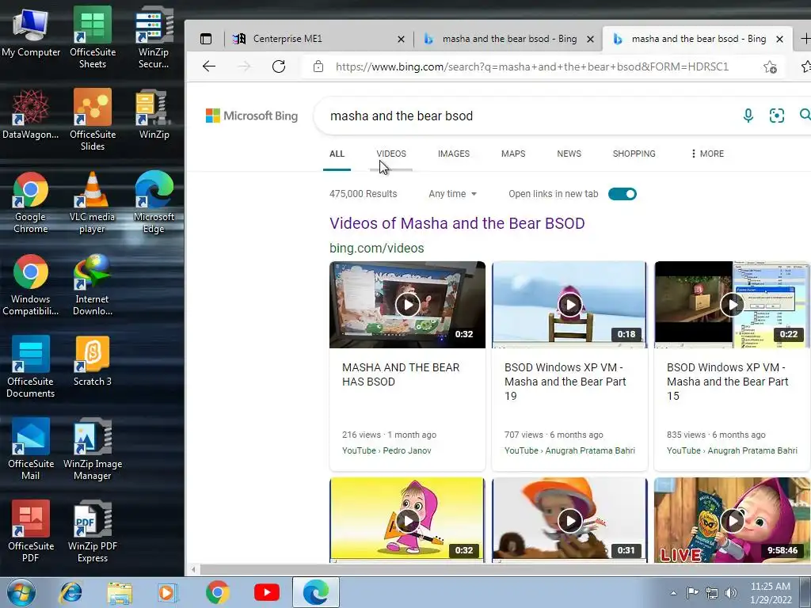
Task: Open the Action Center flag tray icon
Action: (x=692, y=593)
